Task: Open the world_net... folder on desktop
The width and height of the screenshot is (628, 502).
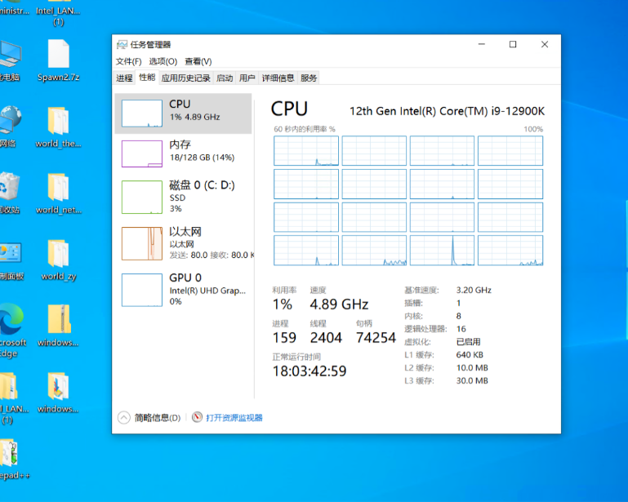Action: (59, 193)
